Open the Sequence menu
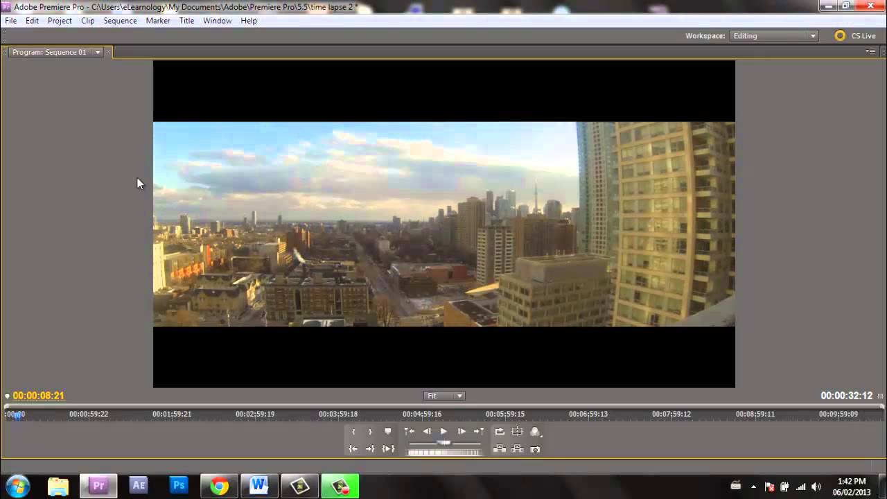 tap(120, 21)
